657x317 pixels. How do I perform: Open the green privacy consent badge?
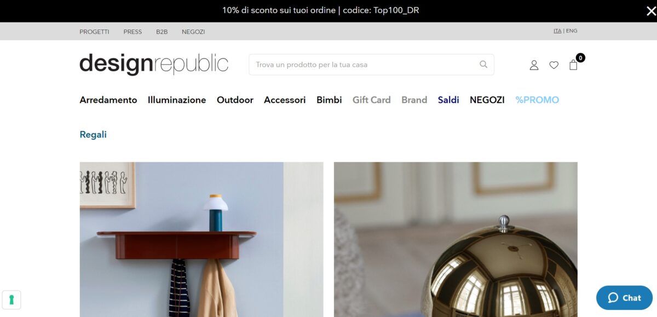coord(11,299)
